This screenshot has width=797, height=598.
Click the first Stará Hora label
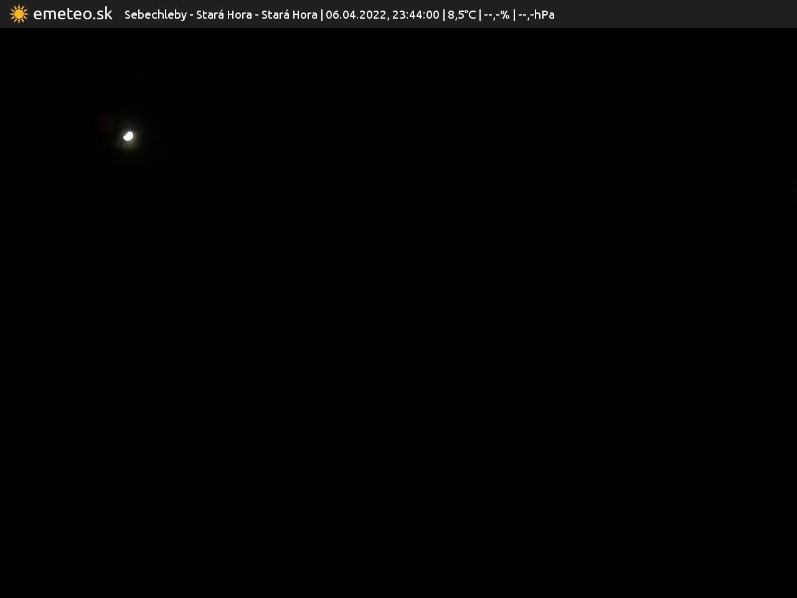coord(224,14)
